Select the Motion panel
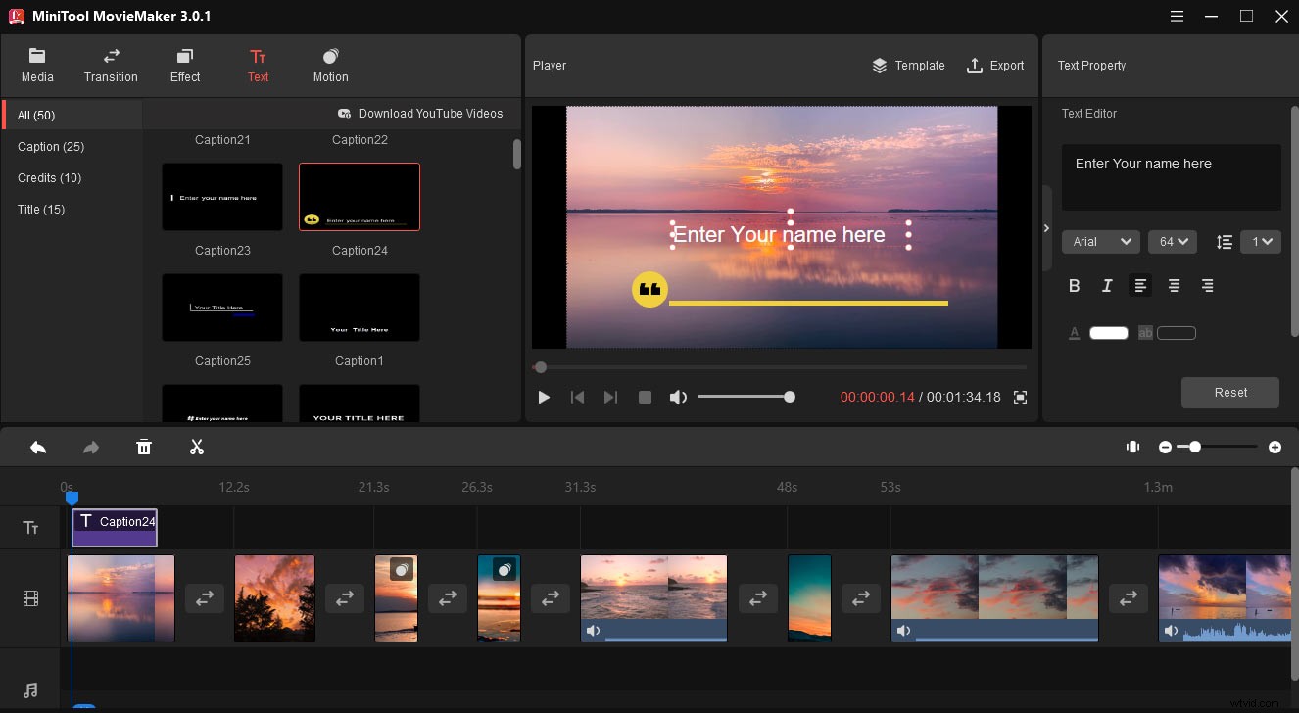The height and width of the screenshot is (713, 1299). (330, 65)
